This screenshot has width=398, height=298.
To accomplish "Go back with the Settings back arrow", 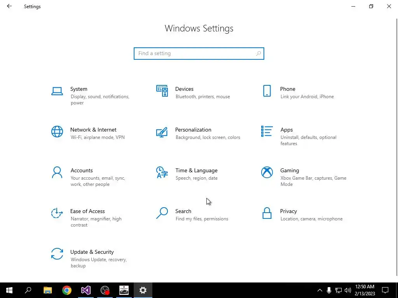I will (x=9, y=6).
